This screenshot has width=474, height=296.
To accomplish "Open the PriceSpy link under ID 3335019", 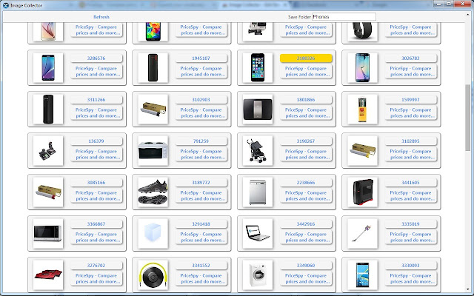I will [410, 237].
